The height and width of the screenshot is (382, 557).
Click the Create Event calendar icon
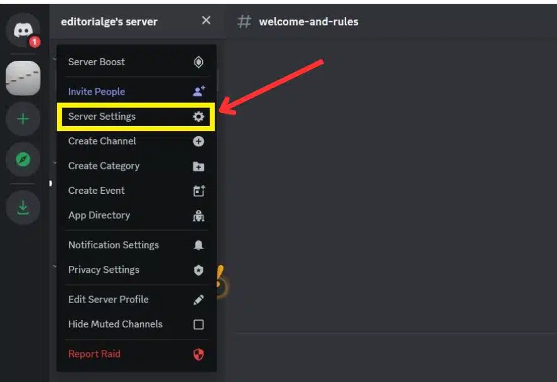coord(197,190)
